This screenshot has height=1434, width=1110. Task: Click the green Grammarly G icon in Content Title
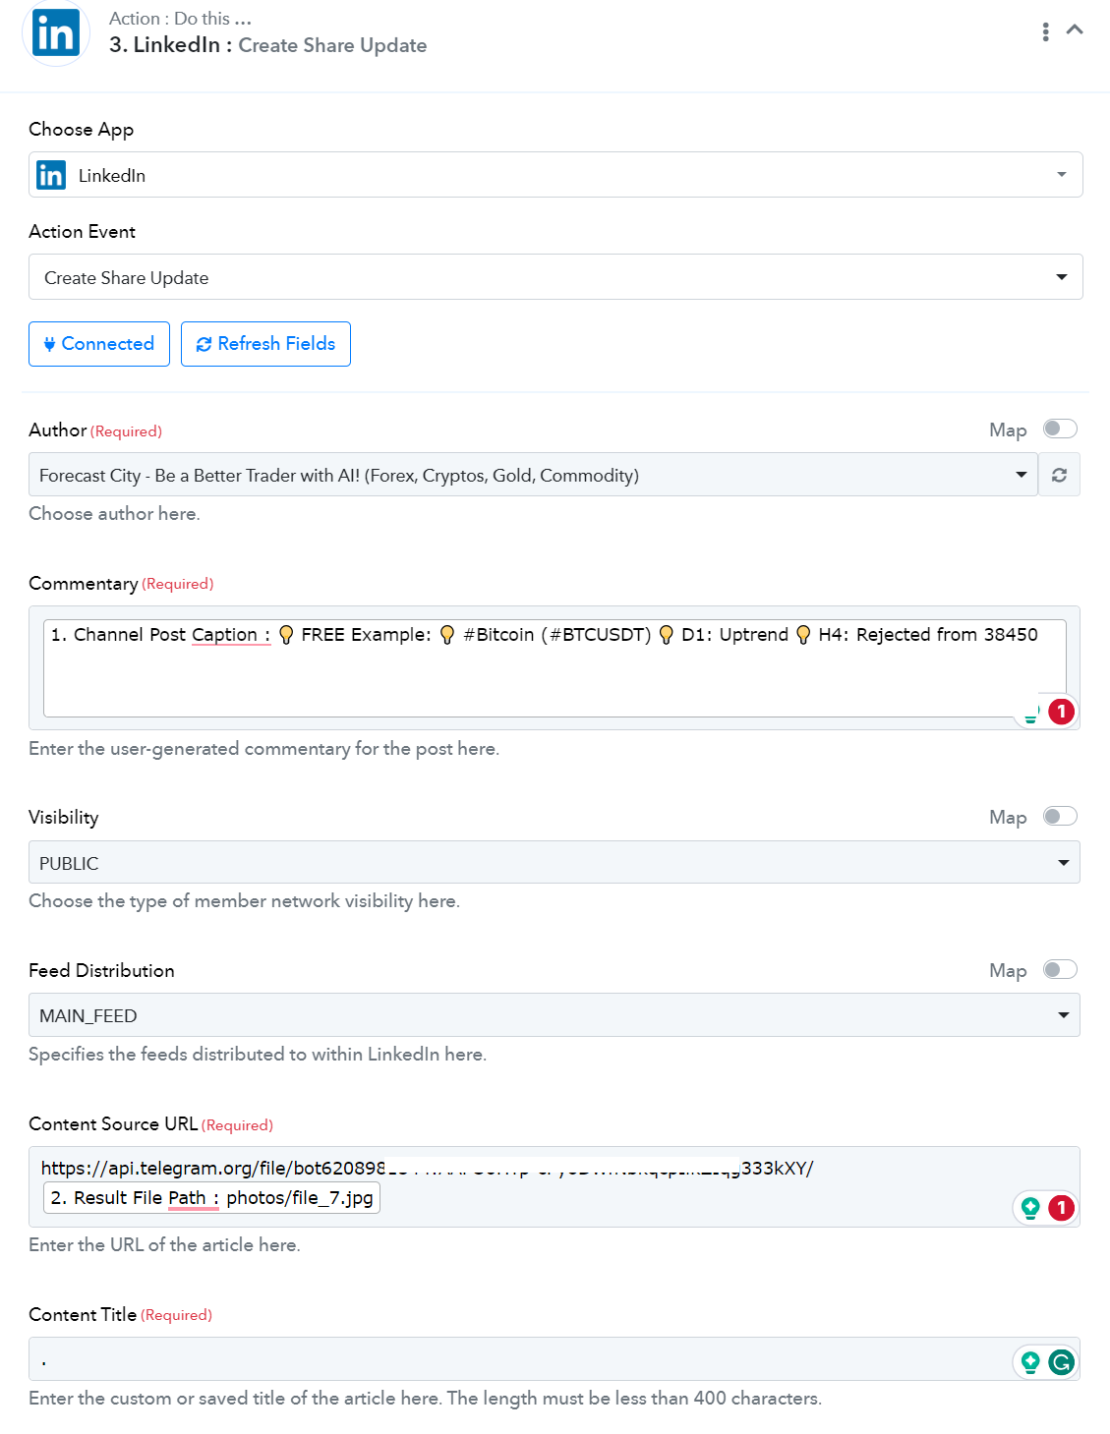click(x=1061, y=1361)
